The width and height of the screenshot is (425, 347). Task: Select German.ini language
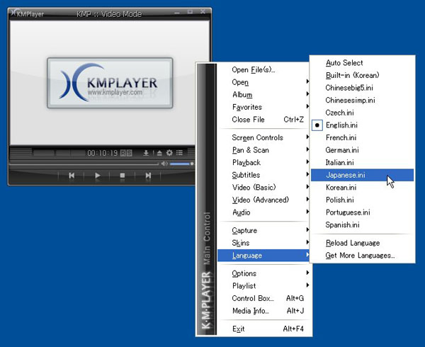click(363, 150)
